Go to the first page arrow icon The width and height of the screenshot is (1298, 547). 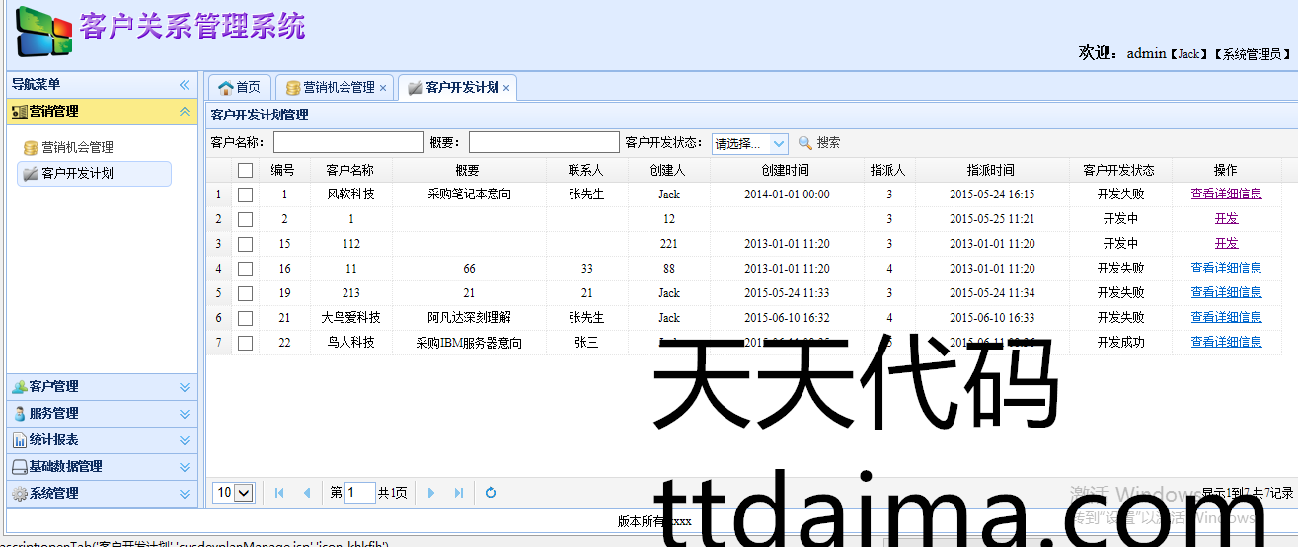tap(279, 493)
